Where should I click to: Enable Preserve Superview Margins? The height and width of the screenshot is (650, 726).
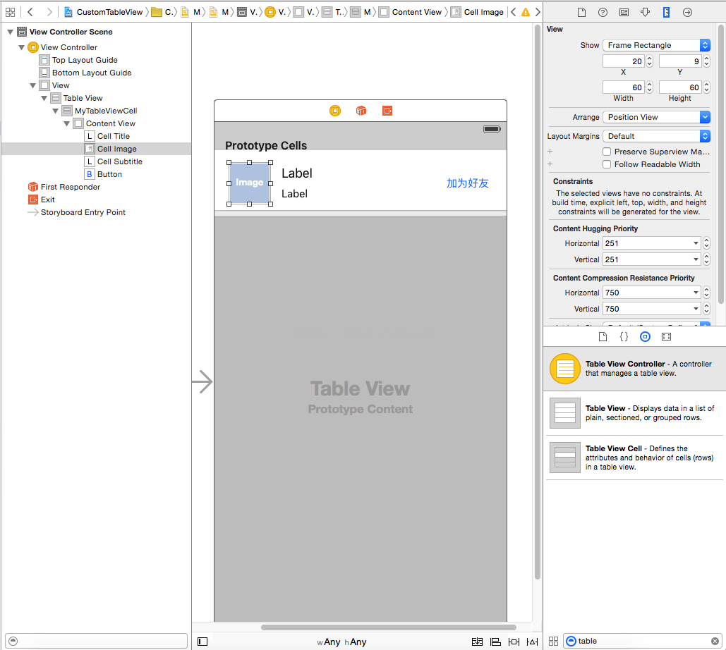607,152
